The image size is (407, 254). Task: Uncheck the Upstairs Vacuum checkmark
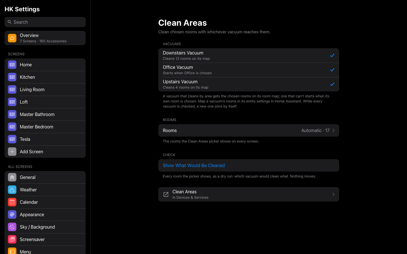click(x=332, y=84)
